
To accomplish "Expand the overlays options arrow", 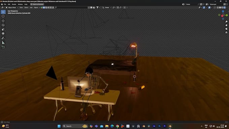I will tap(211, 7).
